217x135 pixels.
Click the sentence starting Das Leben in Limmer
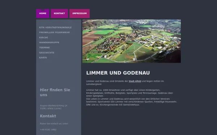(132, 102)
